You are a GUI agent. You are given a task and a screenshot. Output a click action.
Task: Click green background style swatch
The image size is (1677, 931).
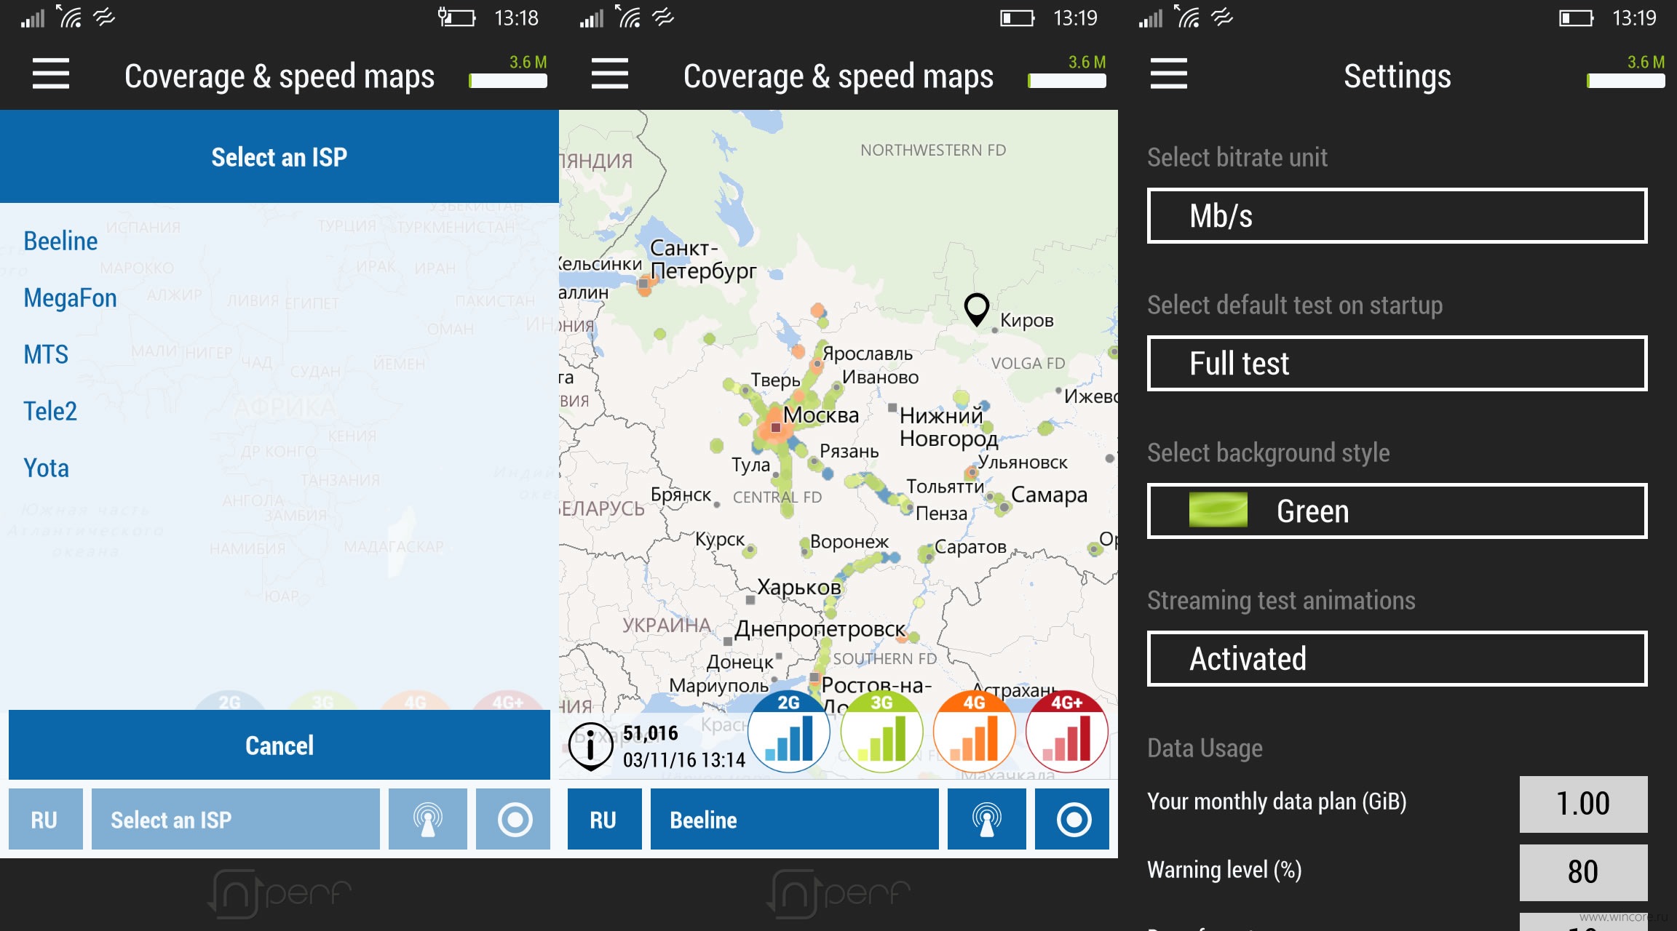coord(1218,510)
